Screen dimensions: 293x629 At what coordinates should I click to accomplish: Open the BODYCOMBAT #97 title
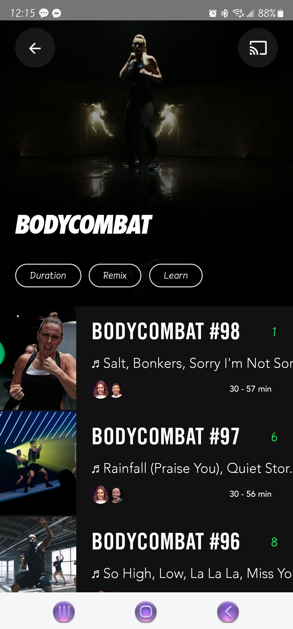(x=165, y=436)
